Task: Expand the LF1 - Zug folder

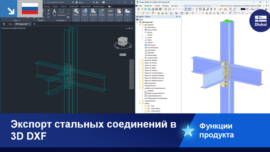Action: [x=143, y=106]
